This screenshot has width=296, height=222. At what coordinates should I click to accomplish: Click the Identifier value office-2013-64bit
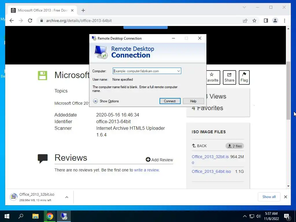coord(113,121)
